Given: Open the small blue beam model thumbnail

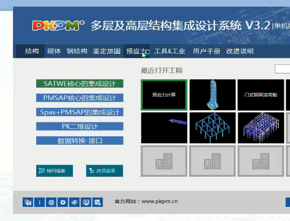Looking at the screenshot, I should (x=164, y=128).
